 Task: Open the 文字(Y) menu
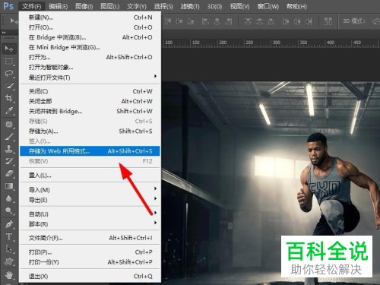(x=137, y=6)
